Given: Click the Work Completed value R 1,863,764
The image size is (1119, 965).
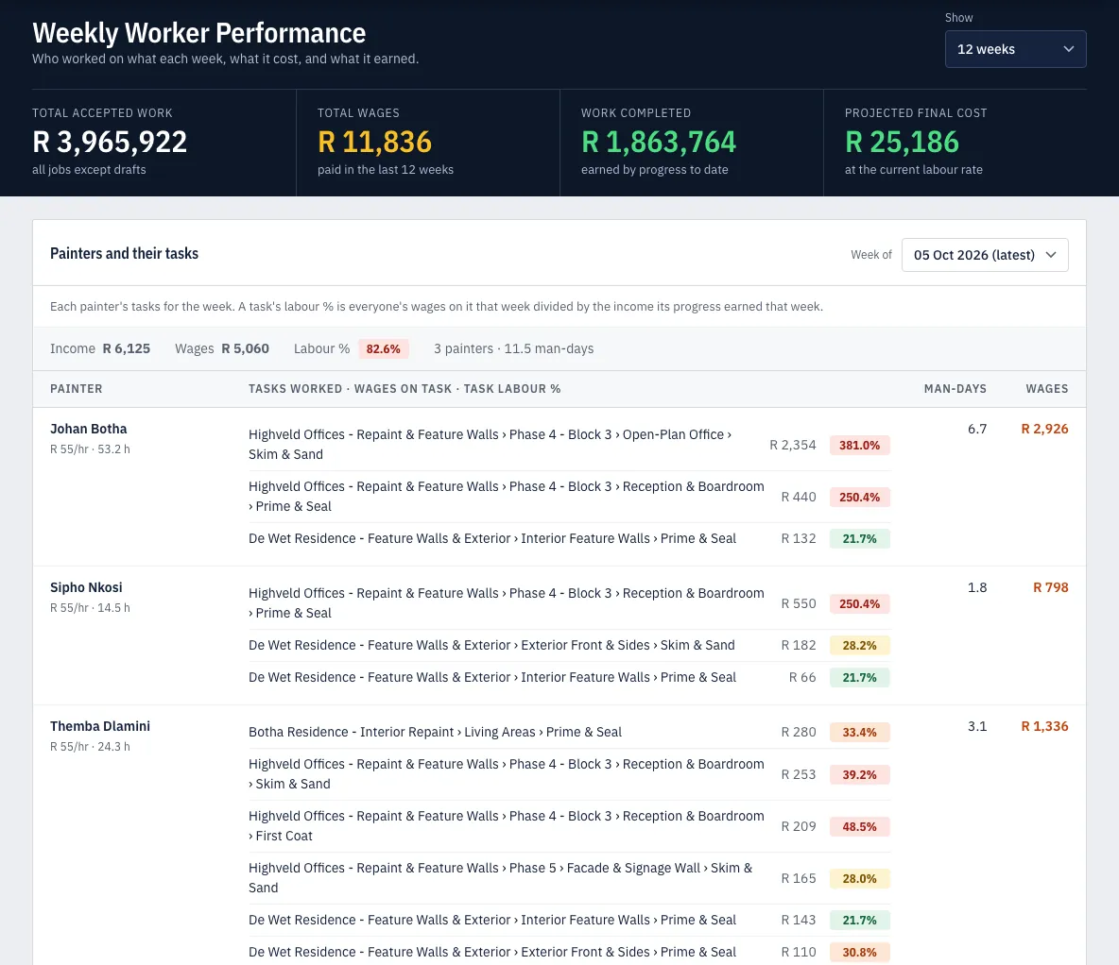Looking at the screenshot, I should click(x=658, y=142).
